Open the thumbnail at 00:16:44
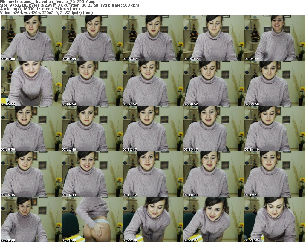The image size is (306, 242). tap(92, 174)
